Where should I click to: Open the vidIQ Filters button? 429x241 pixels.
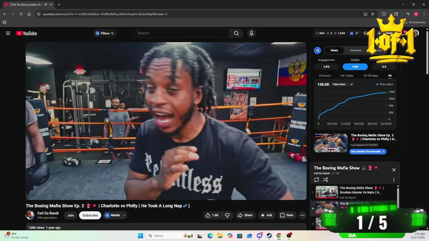(x=105, y=33)
